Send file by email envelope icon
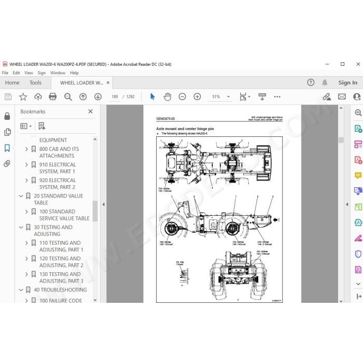Viewport: 363px width, 363px height. (342, 96)
